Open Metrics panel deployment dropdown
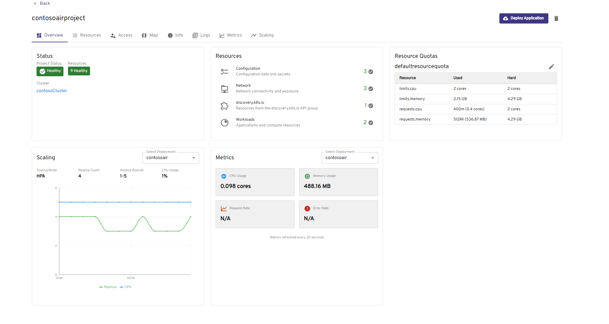 click(350, 158)
